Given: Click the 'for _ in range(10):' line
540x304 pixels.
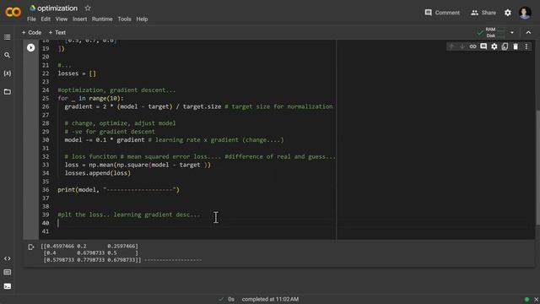Looking at the screenshot, I should (x=90, y=98).
